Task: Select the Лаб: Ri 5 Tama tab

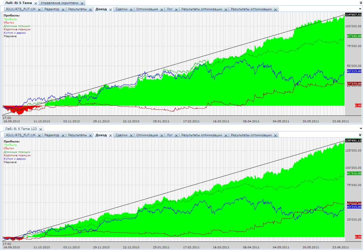Action: pos(18,3)
